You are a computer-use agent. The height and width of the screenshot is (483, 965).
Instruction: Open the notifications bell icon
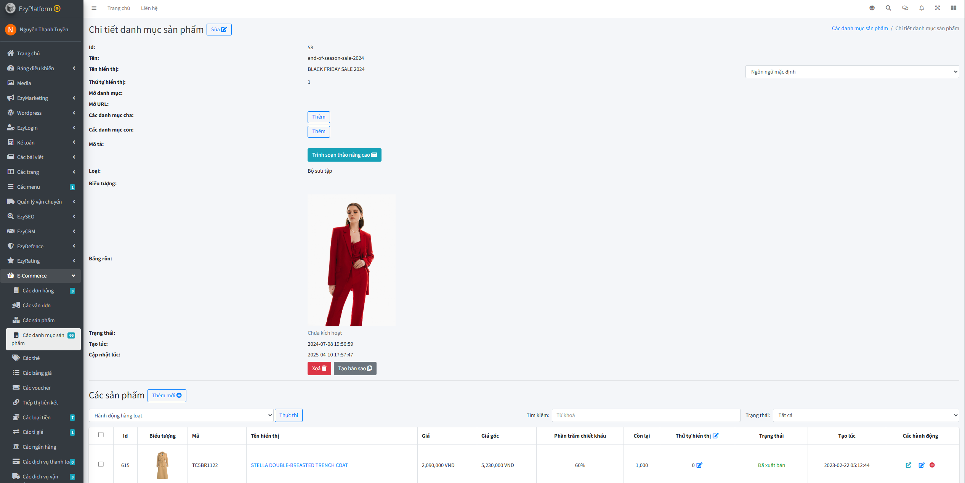pyautogui.click(x=922, y=8)
